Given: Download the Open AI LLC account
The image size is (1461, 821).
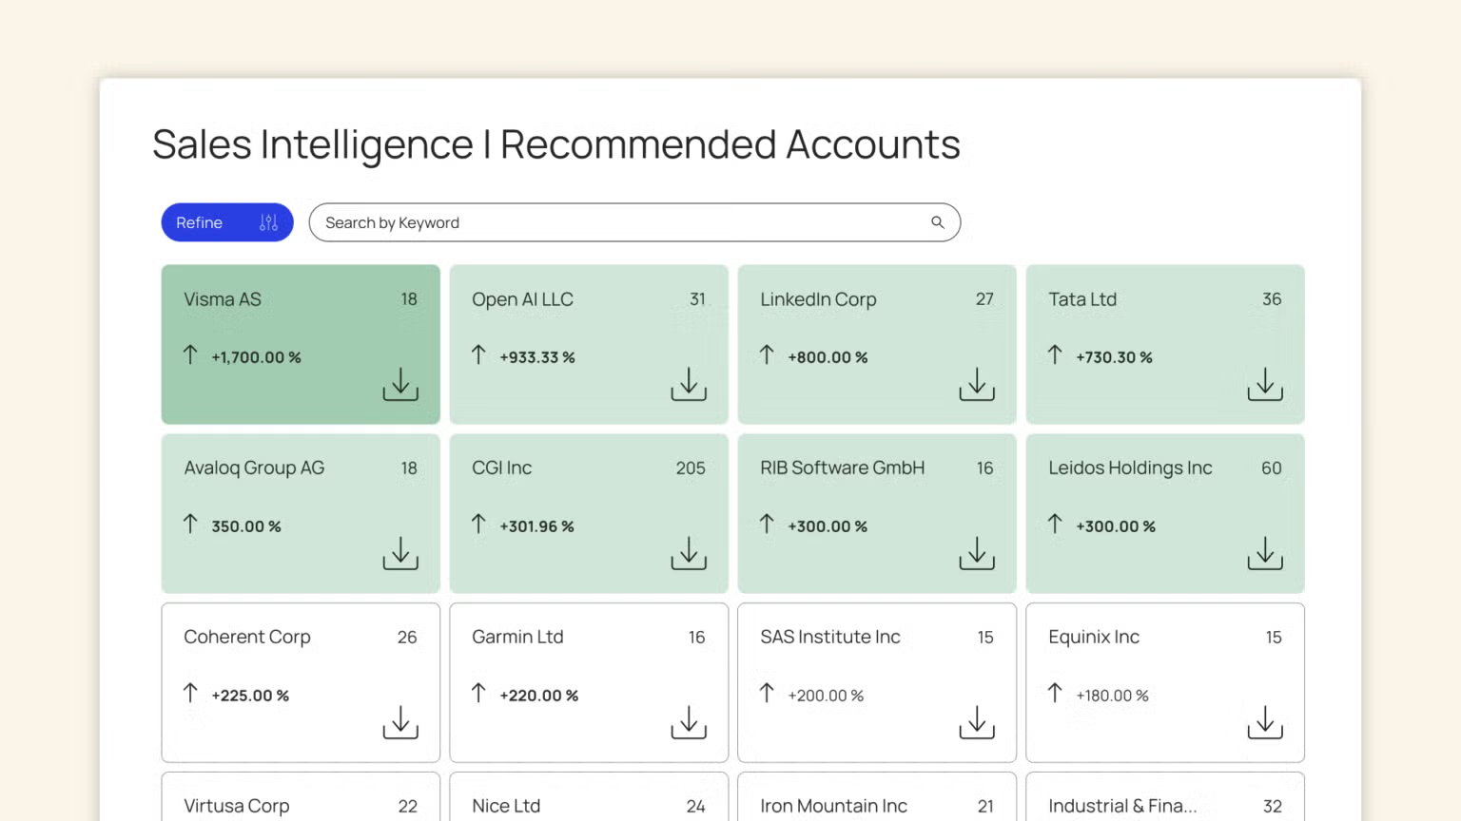Looking at the screenshot, I should pyautogui.click(x=689, y=384).
